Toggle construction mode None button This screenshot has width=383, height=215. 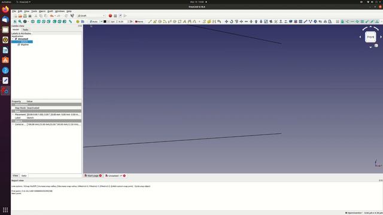click(x=139, y=21)
